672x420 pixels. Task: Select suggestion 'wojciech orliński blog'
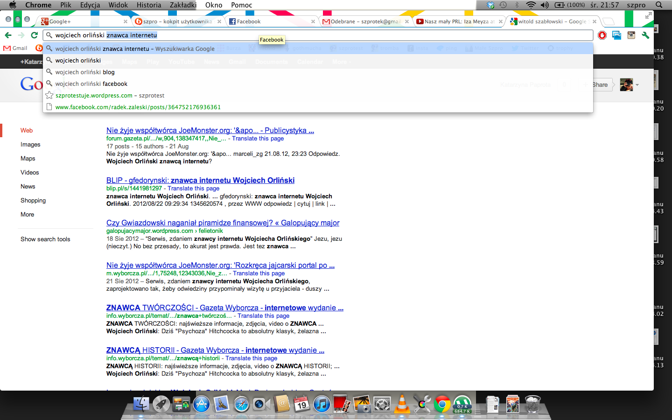click(x=318, y=72)
